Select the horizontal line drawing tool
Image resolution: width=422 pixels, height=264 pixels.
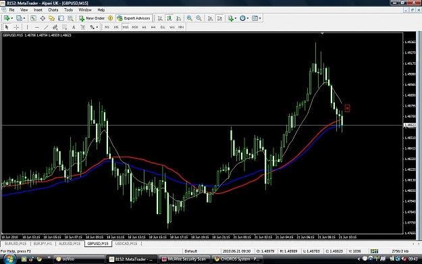37,27
